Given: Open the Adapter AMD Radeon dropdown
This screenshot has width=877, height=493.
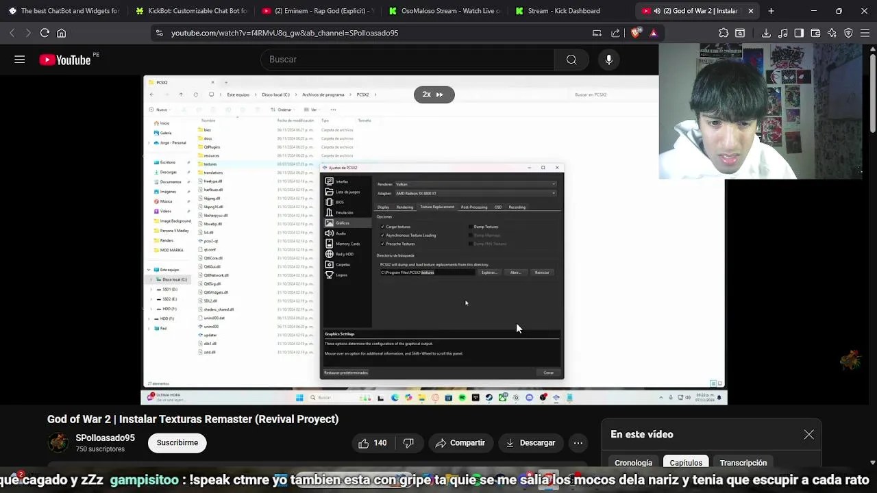Looking at the screenshot, I should (475, 193).
